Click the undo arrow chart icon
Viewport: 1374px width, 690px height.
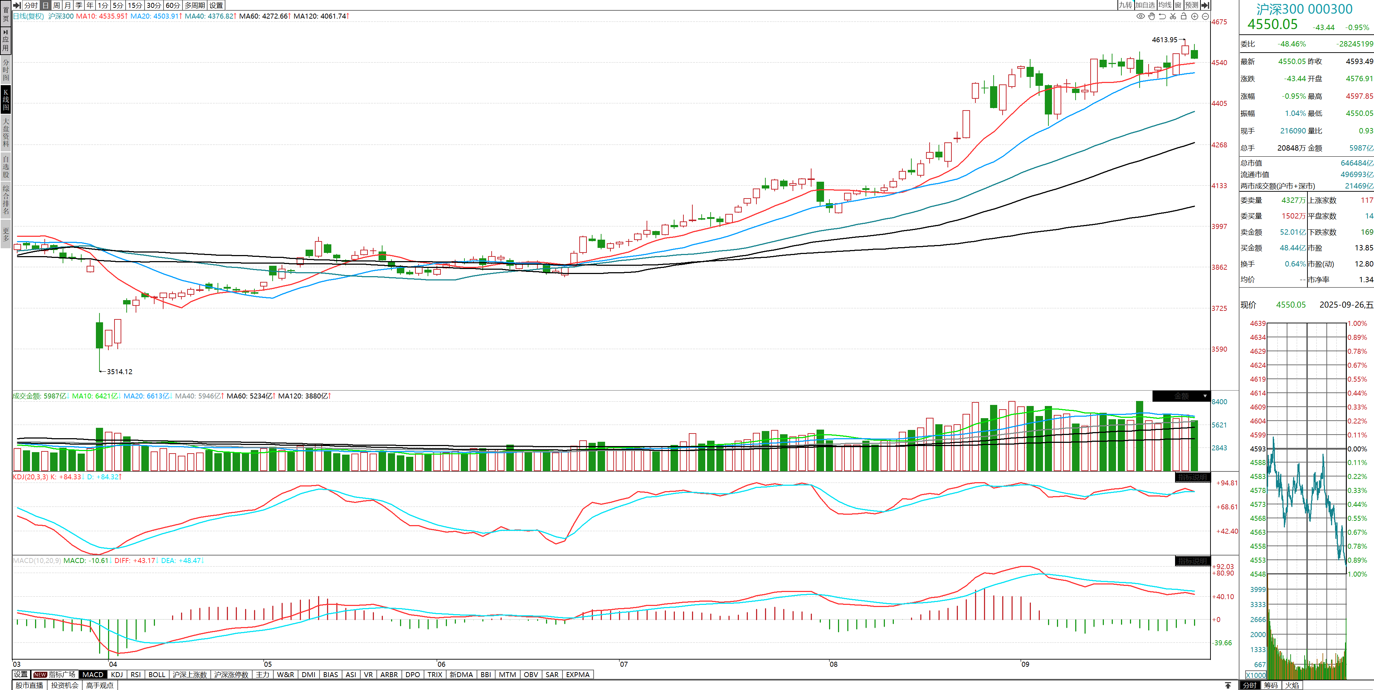[1162, 16]
